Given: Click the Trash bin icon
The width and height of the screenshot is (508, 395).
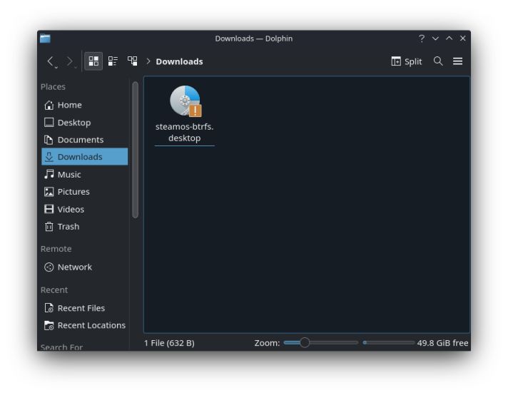Looking at the screenshot, I should click(x=49, y=227).
